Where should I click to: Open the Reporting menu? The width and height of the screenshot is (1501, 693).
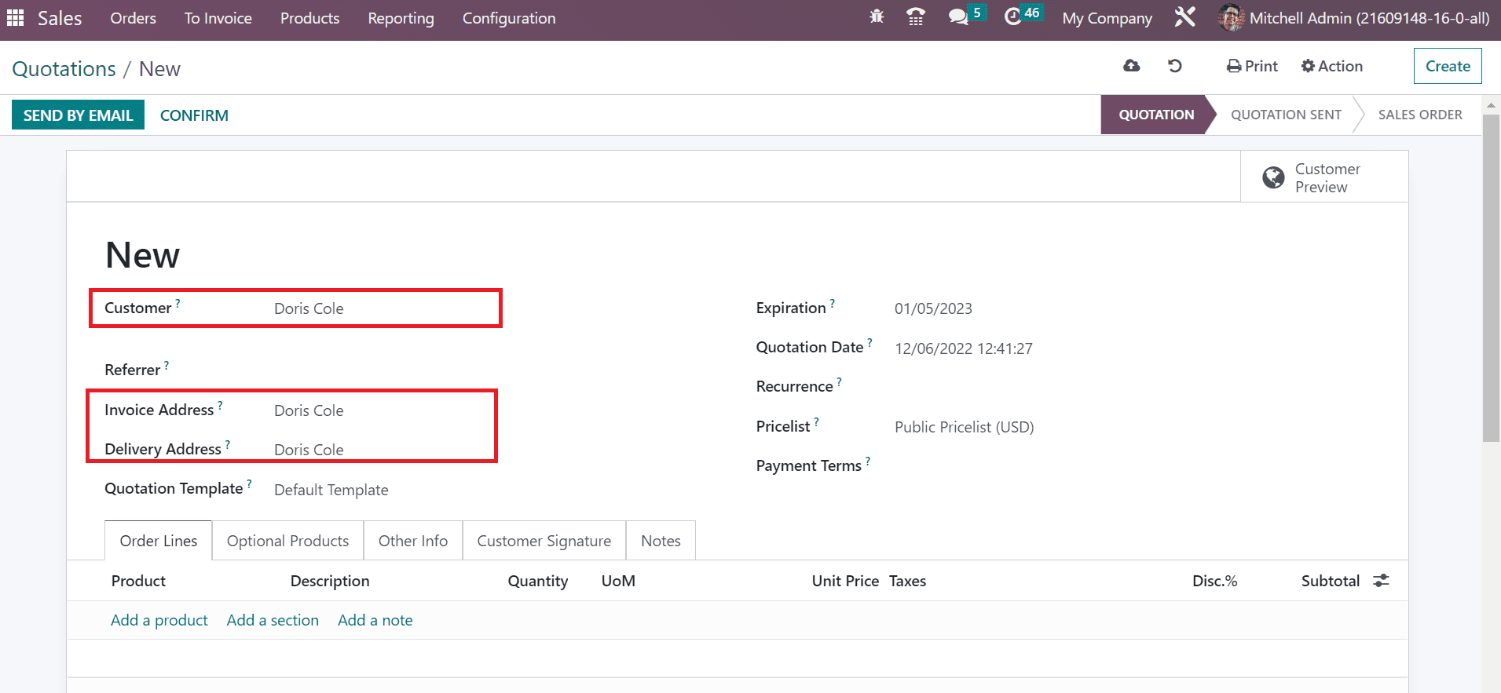[x=401, y=18]
